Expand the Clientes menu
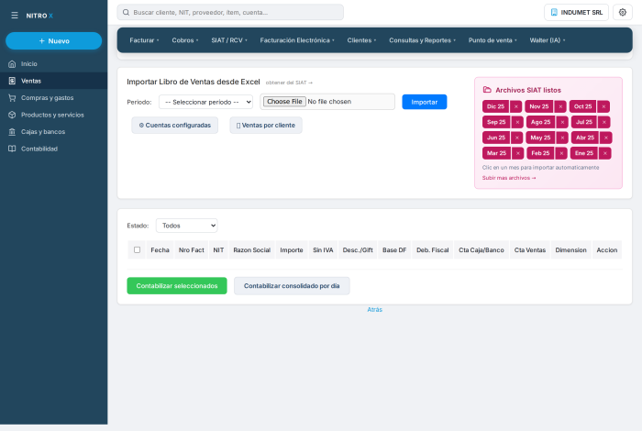This screenshot has height=431, width=642. pyautogui.click(x=361, y=40)
